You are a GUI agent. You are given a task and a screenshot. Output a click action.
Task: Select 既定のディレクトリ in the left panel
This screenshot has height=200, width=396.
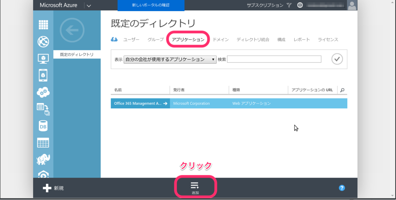coord(77,54)
